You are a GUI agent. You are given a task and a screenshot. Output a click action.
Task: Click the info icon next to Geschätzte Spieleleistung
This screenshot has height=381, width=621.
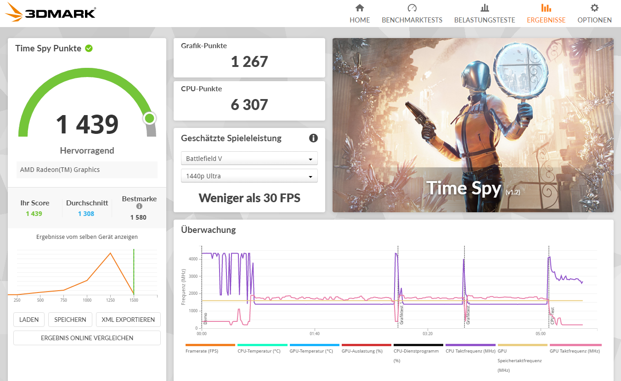point(314,138)
